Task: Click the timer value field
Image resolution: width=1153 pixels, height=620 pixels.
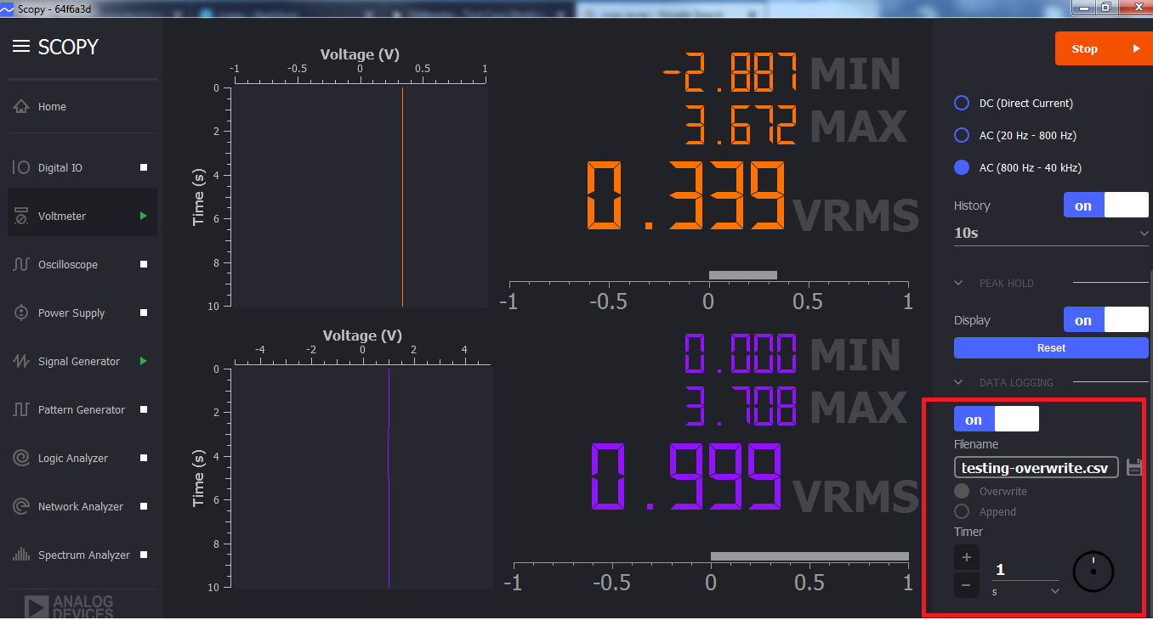Action: pos(1025,570)
